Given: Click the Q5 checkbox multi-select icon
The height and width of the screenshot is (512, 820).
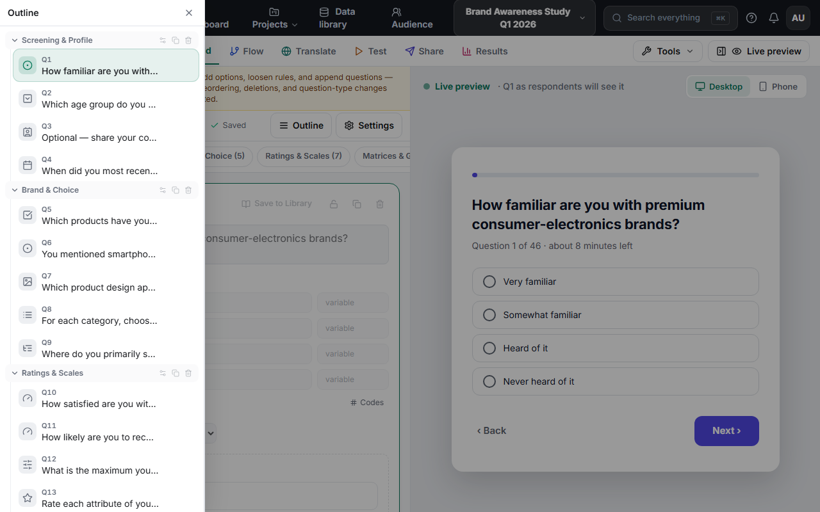Looking at the screenshot, I should point(28,215).
